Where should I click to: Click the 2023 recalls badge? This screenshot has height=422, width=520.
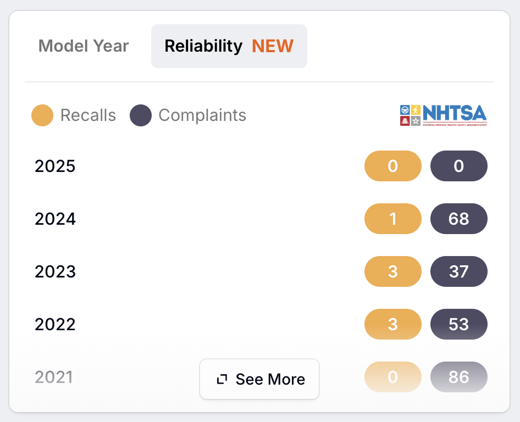393,271
